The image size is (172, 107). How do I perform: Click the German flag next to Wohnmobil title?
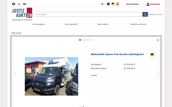(152, 55)
